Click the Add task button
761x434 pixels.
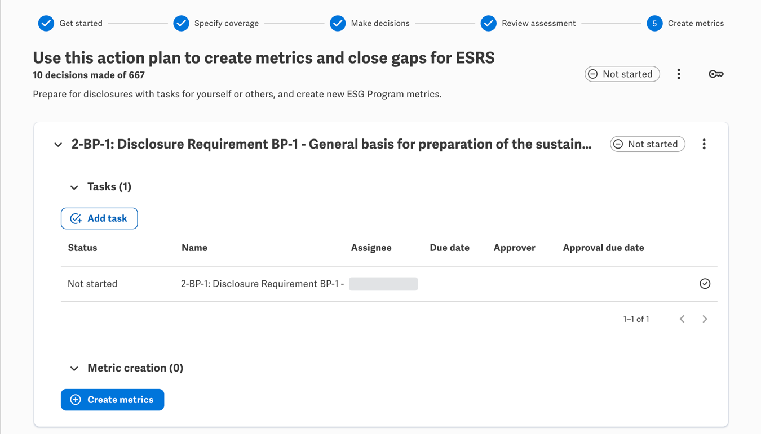99,218
